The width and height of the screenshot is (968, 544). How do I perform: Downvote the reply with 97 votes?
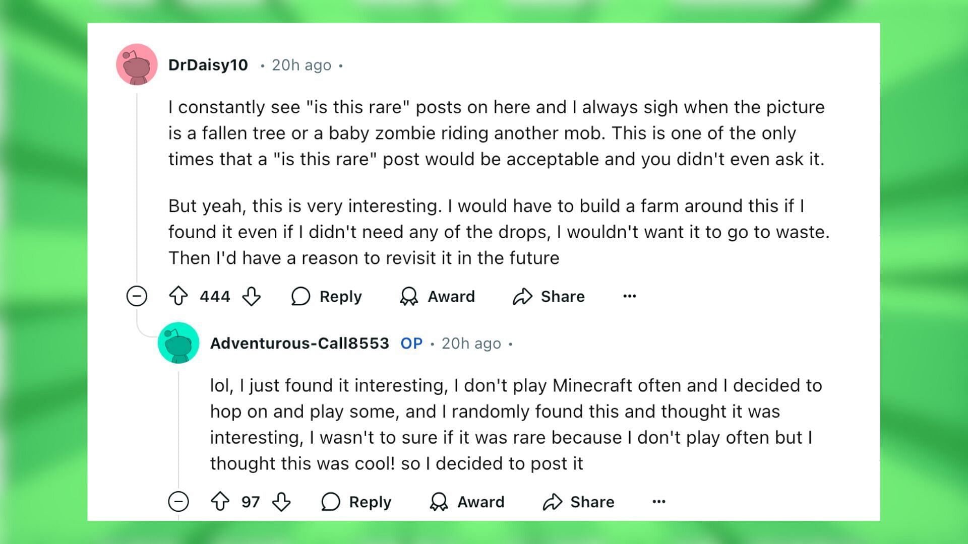point(281,502)
